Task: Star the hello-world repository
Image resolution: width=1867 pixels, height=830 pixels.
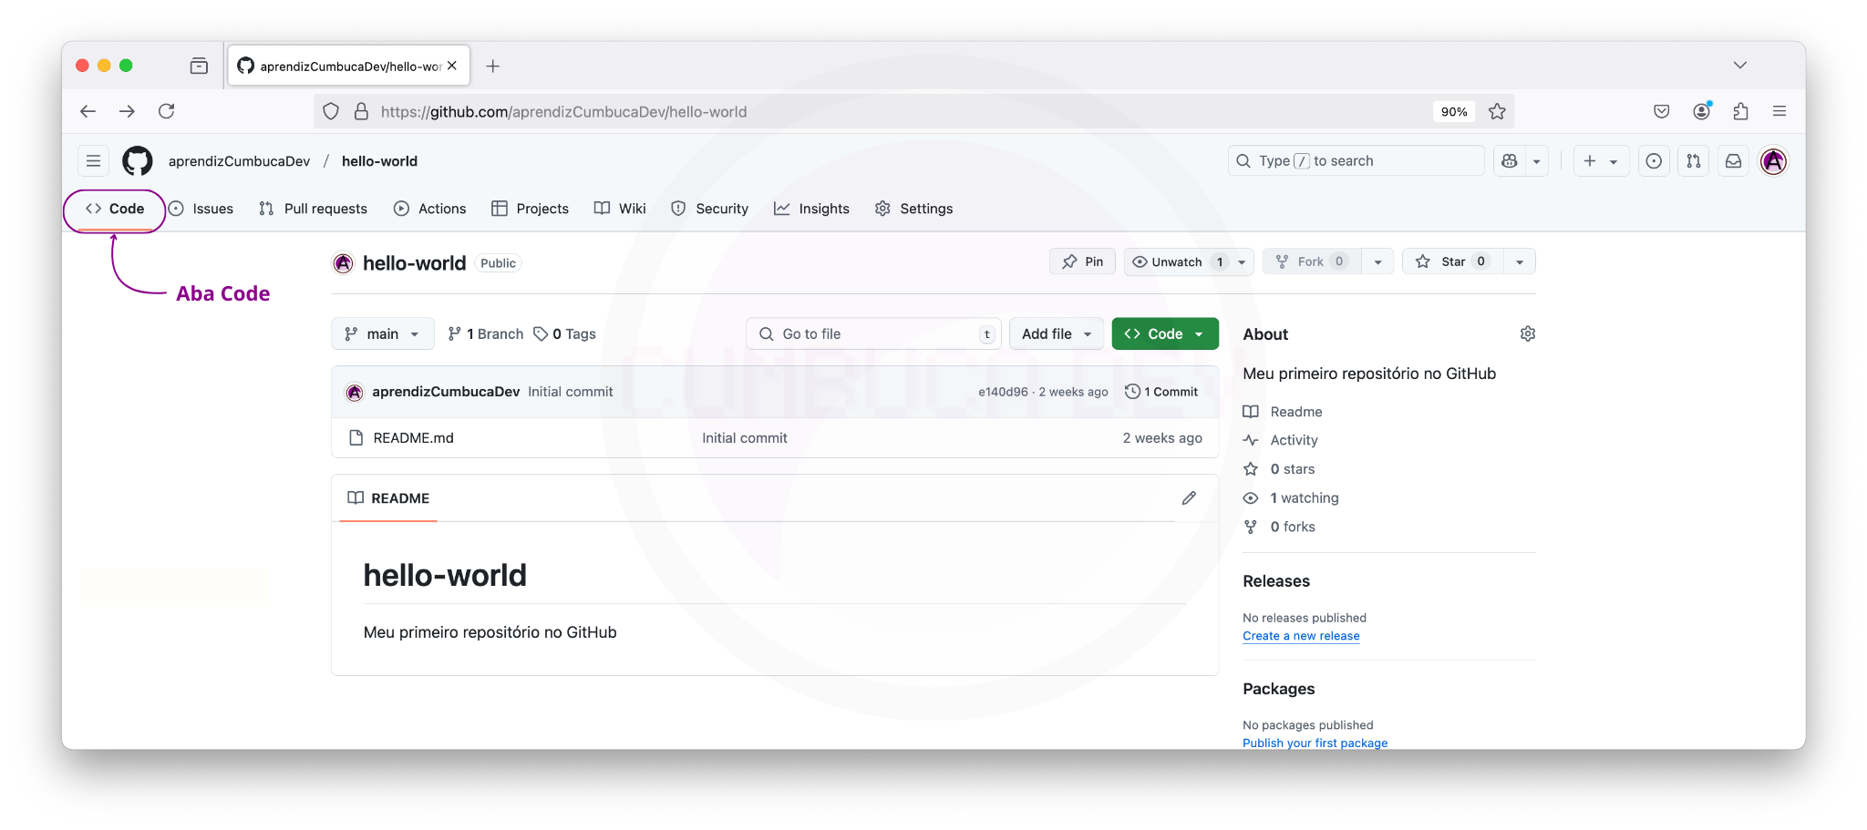Action: 1449,261
